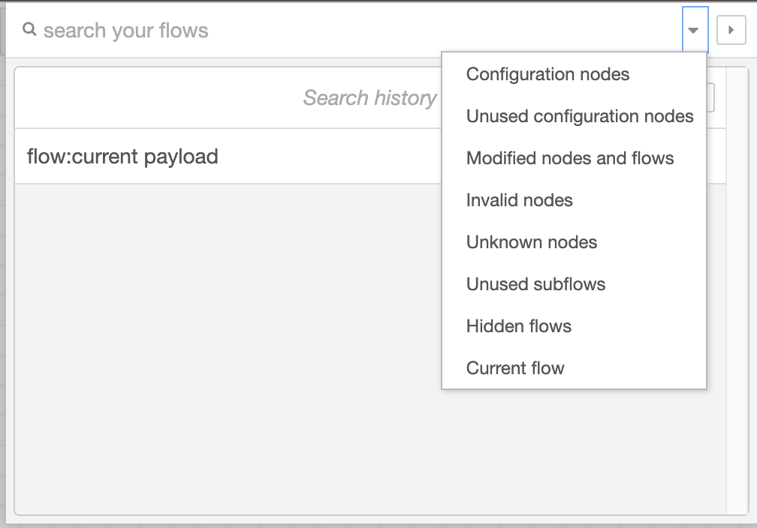Collapse the search options dropdown arrow

click(x=695, y=30)
